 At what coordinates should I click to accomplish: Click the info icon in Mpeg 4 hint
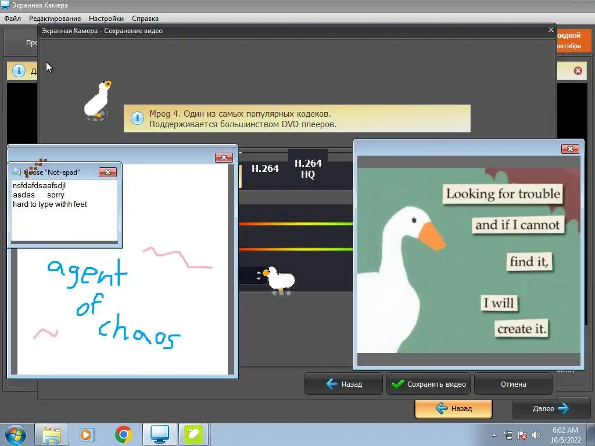[x=137, y=118]
